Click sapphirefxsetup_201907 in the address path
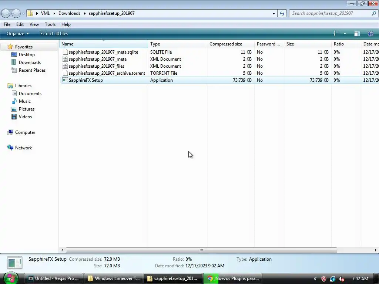 (x=112, y=13)
